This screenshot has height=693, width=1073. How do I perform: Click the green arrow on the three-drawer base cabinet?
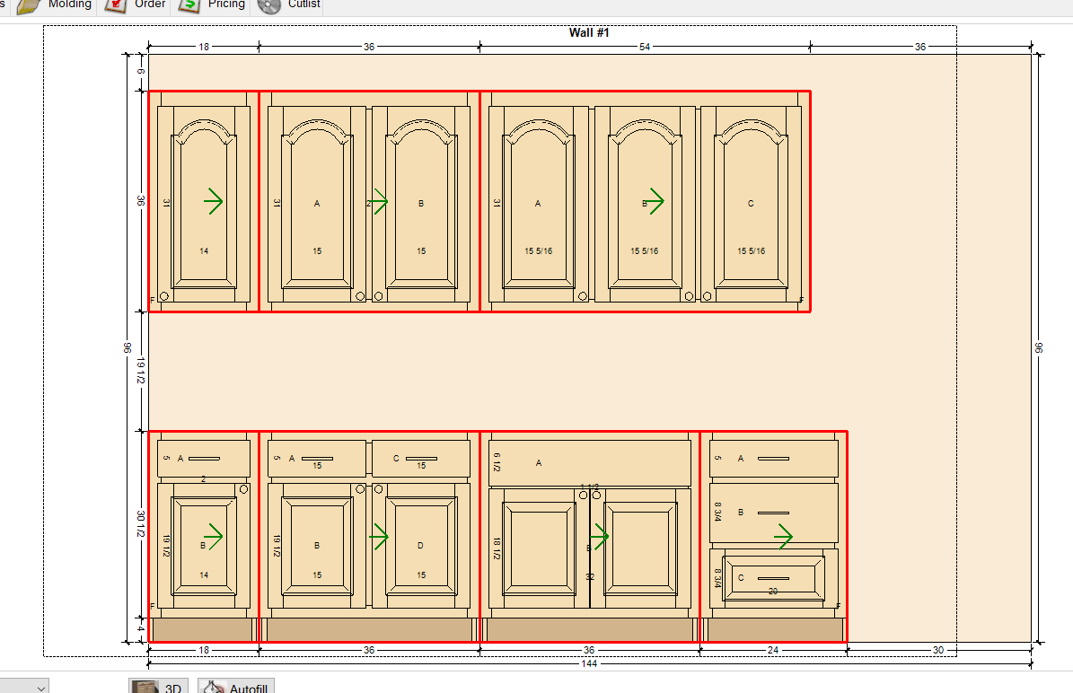click(783, 537)
